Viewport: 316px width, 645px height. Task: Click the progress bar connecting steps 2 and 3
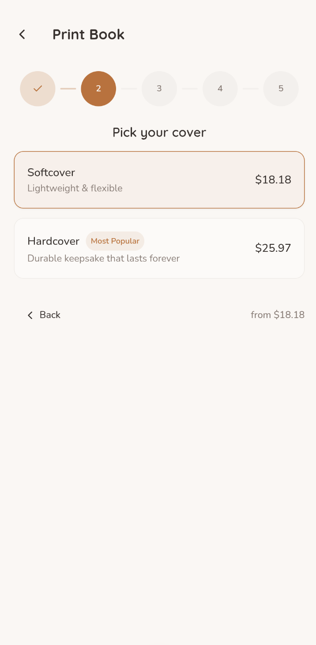[129, 88]
